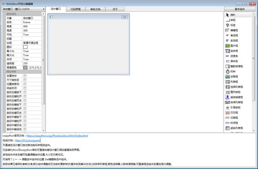Open the wxpython.org Phoenix docs link

coord(57,136)
